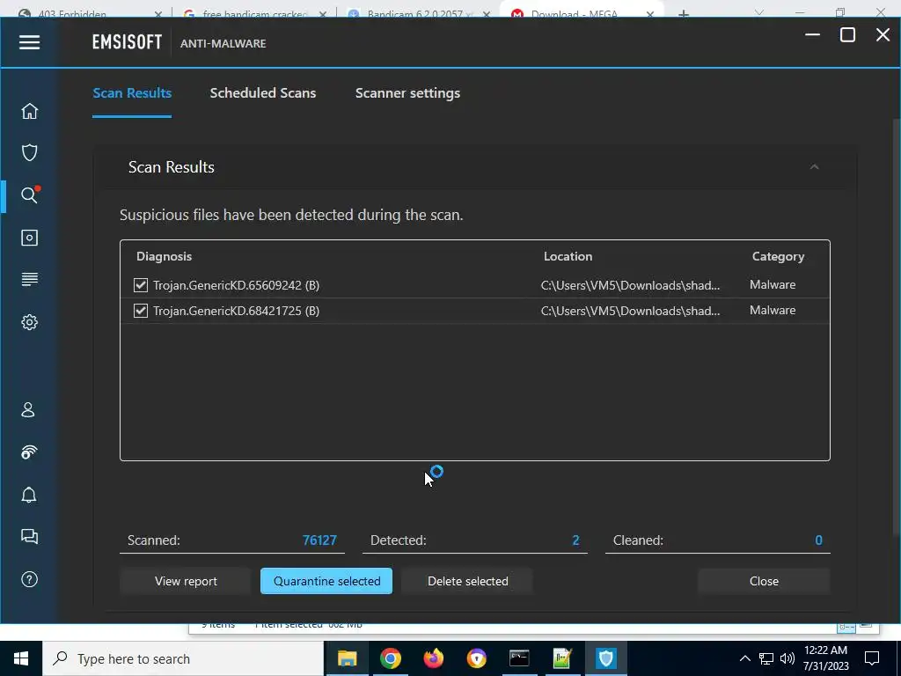The width and height of the screenshot is (901, 676).
Task: Open the remote management broadcast icon
Action: (29, 452)
